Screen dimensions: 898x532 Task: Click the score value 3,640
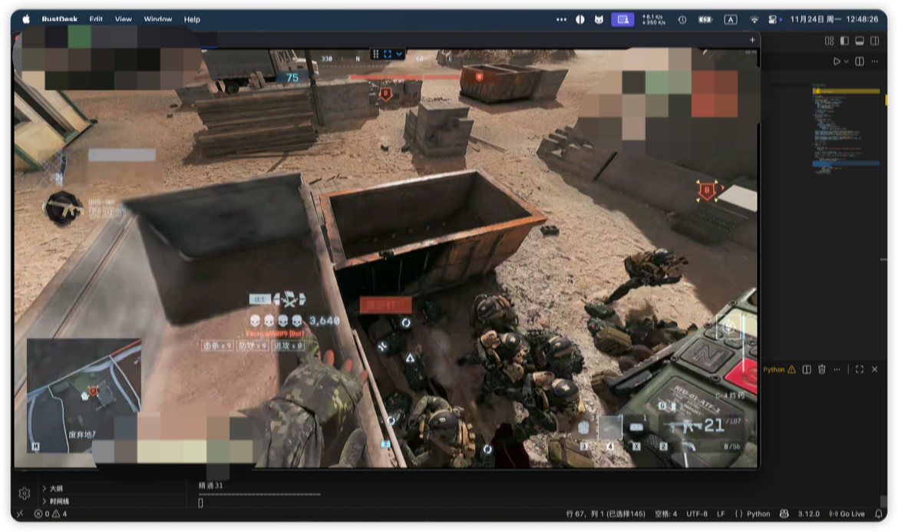pos(324,321)
